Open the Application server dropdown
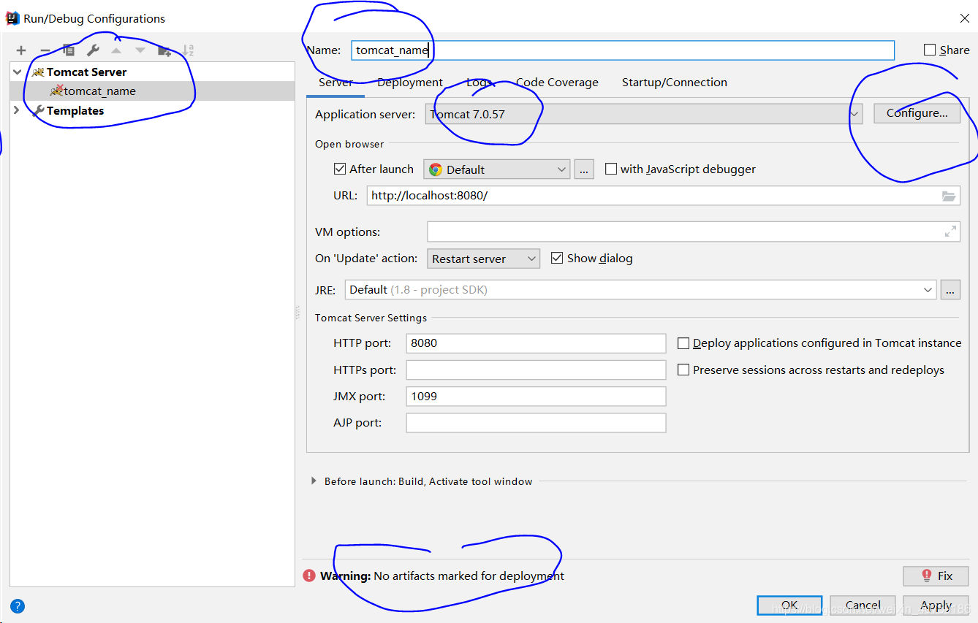Viewport: 978px width, 623px height. coord(644,114)
